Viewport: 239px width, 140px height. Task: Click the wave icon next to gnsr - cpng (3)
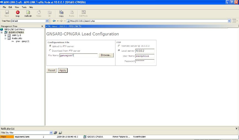[13, 41]
